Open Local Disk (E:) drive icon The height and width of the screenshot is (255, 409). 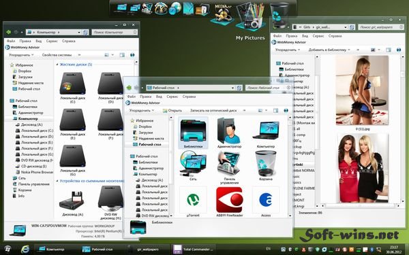tap(72, 120)
